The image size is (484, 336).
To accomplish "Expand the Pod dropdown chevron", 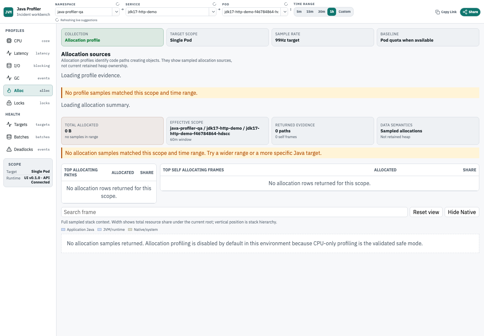I will [x=285, y=12].
